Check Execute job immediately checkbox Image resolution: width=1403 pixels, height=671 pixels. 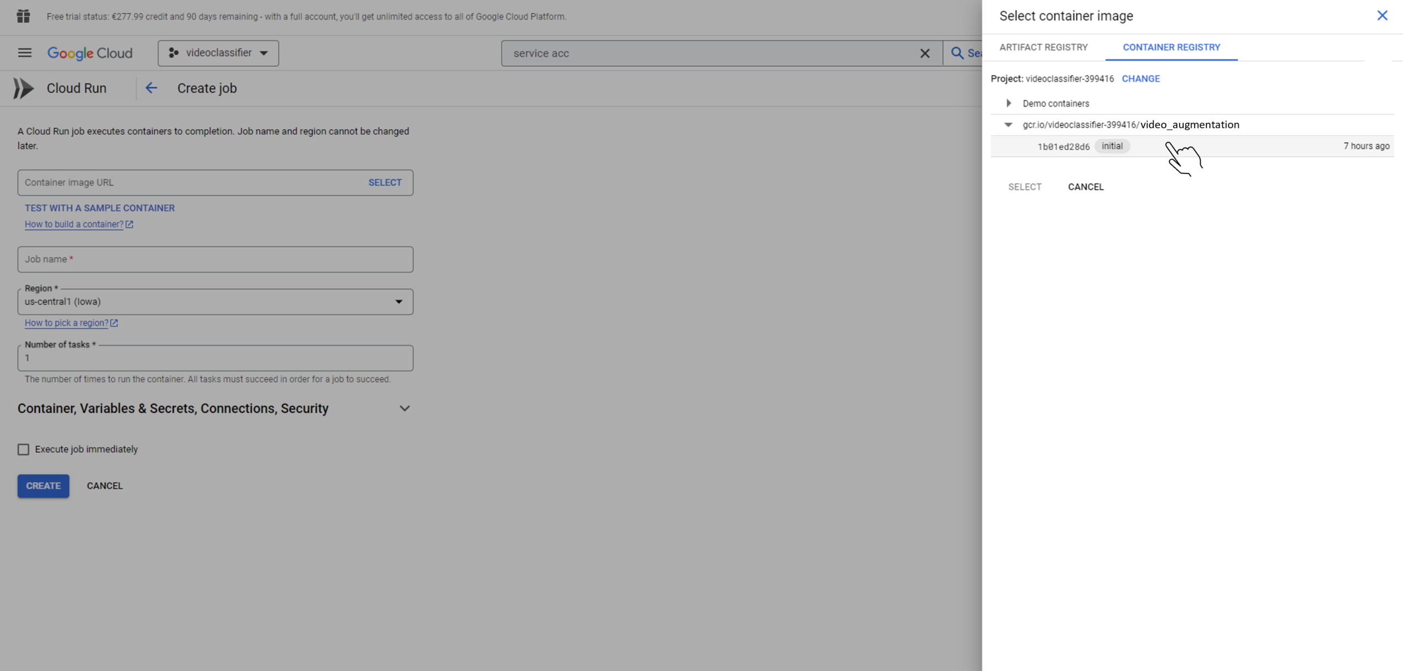24,450
